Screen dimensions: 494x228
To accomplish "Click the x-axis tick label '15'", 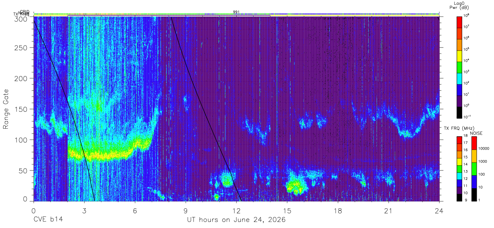I will [x=287, y=210].
